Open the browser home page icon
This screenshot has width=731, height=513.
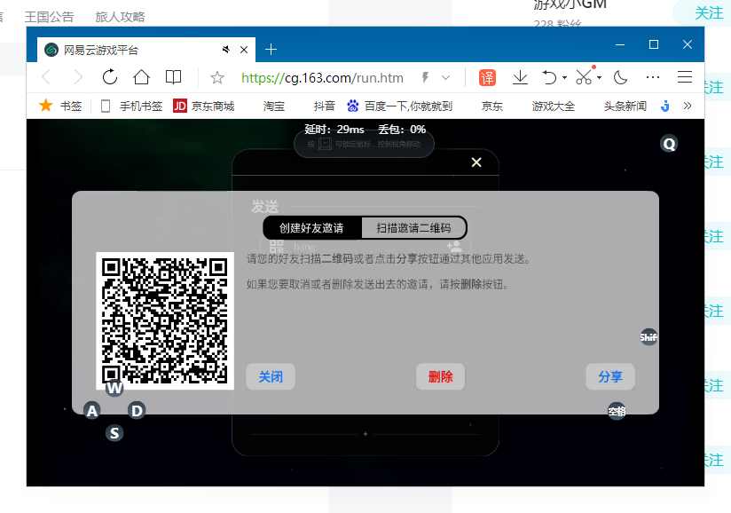tap(141, 77)
